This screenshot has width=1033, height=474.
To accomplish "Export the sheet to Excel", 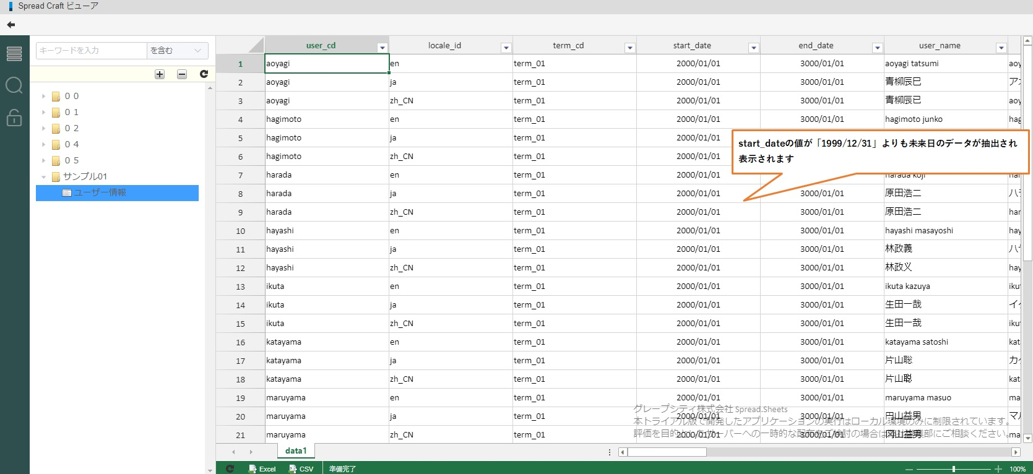I will [262, 469].
